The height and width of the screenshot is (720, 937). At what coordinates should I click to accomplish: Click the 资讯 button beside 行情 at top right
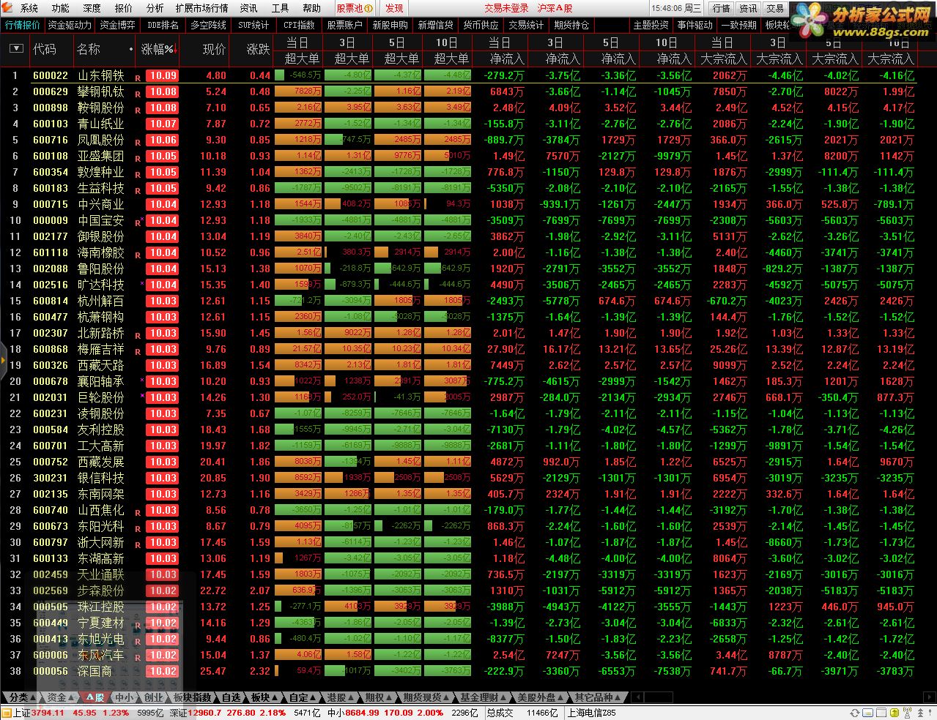click(x=748, y=9)
